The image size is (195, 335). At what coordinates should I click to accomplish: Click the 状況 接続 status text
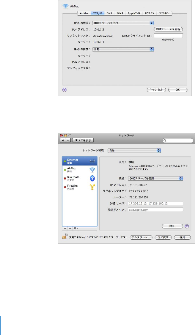click(131, 162)
